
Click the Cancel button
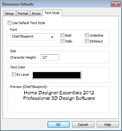point(83,125)
